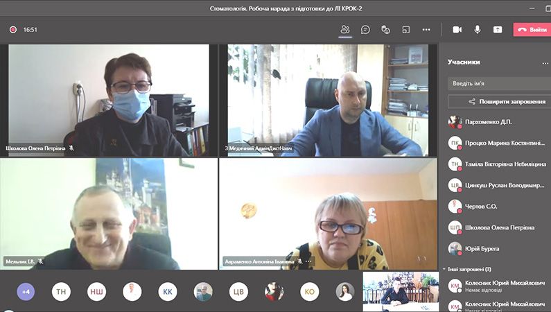Open more actions ellipsis in toolbar
551x312 pixels.
coord(426,30)
